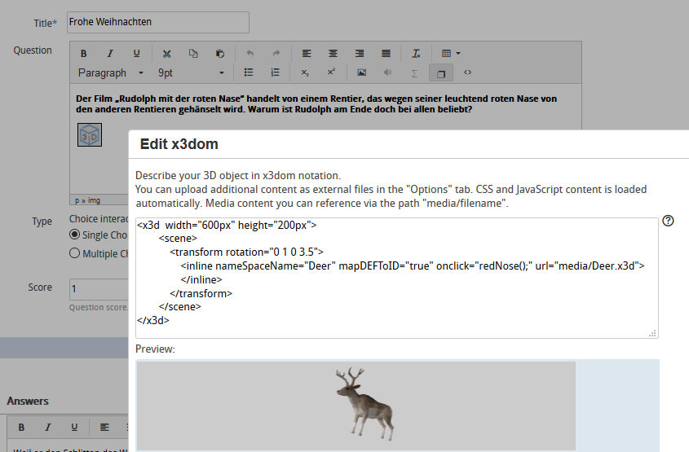This screenshot has width=689, height=452.
Task: Apply superscript formatting
Action: tap(331, 73)
